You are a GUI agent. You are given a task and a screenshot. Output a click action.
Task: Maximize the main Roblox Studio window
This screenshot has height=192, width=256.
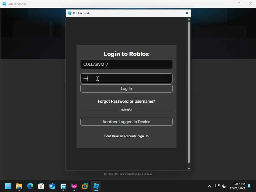click(x=239, y=4)
